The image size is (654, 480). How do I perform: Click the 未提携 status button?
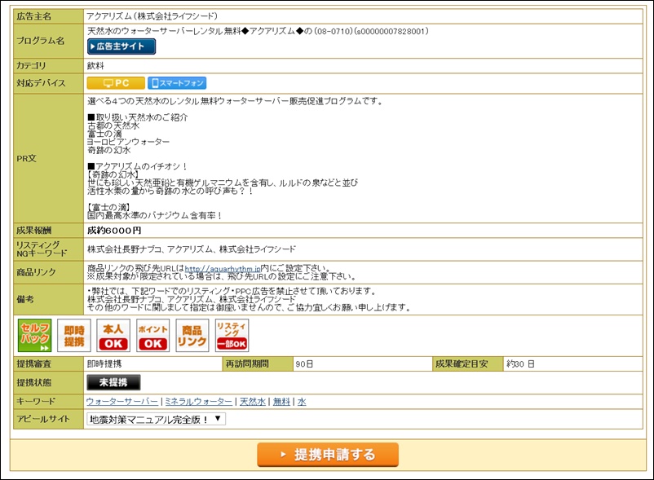pyautogui.click(x=113, y=382)
